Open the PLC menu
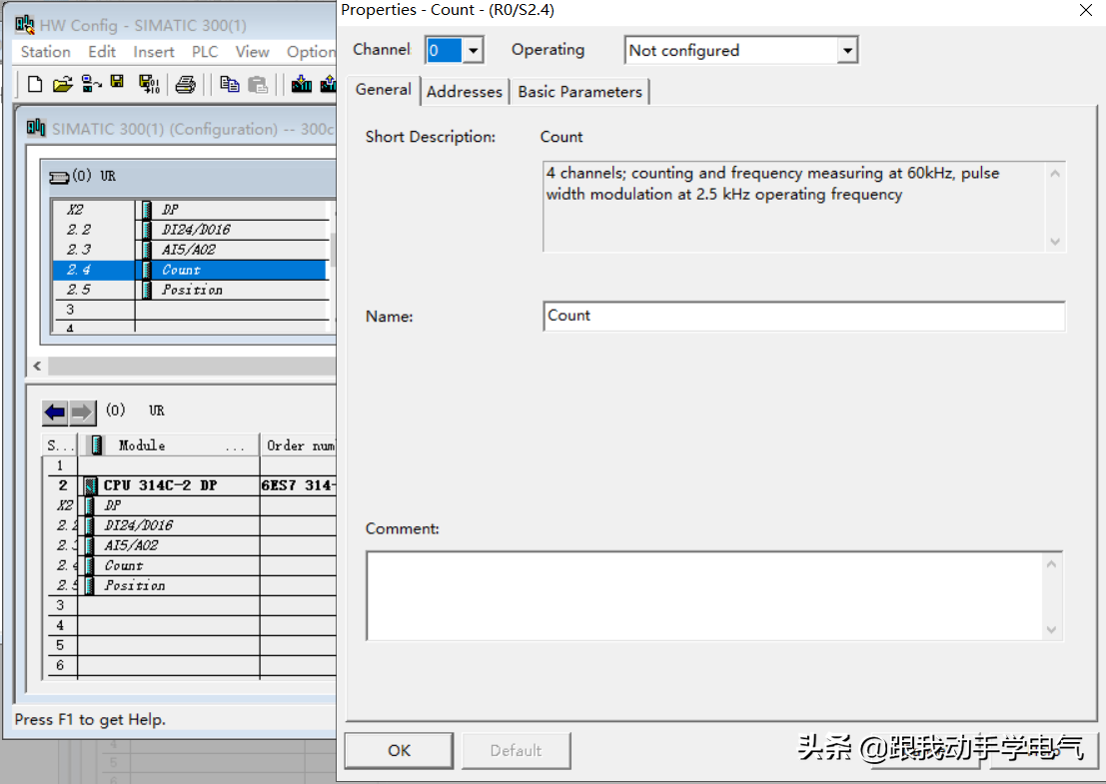Screen dimensions: 1106x784 (x=205, y=52)
